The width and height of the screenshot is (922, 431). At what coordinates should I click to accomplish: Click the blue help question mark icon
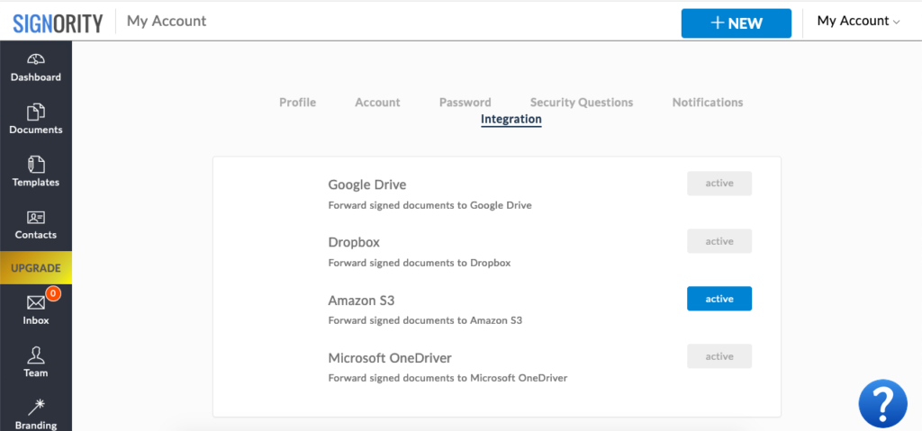882,403
